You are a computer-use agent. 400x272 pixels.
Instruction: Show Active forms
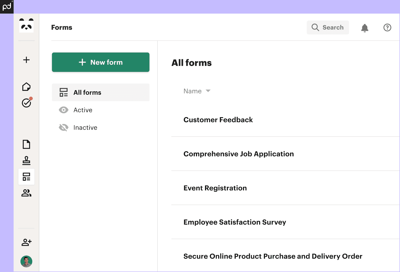click(x=100, y=110)
